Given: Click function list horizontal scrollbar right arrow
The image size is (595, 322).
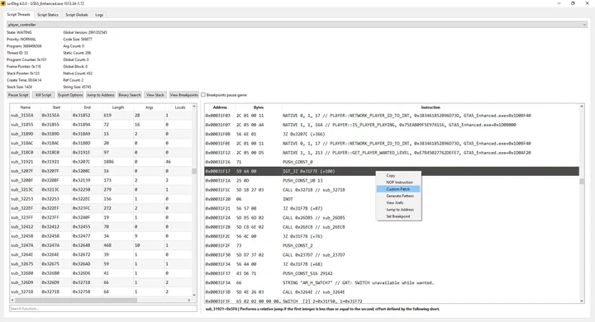Looking at the screenshot, I should point(189,300).
